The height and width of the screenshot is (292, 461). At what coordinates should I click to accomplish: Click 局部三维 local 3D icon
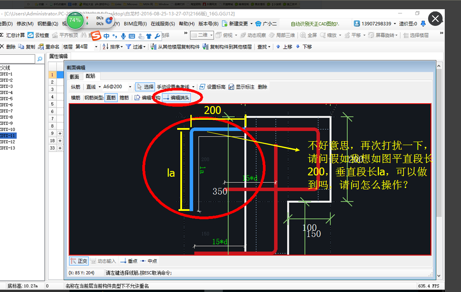click(x=272, y=35)
